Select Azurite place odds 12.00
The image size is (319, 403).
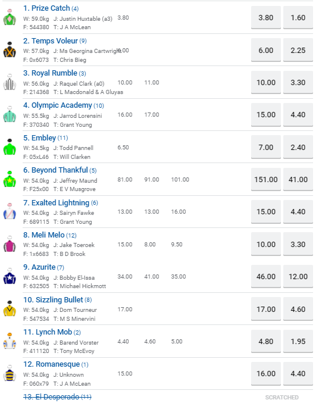[298, 277]
